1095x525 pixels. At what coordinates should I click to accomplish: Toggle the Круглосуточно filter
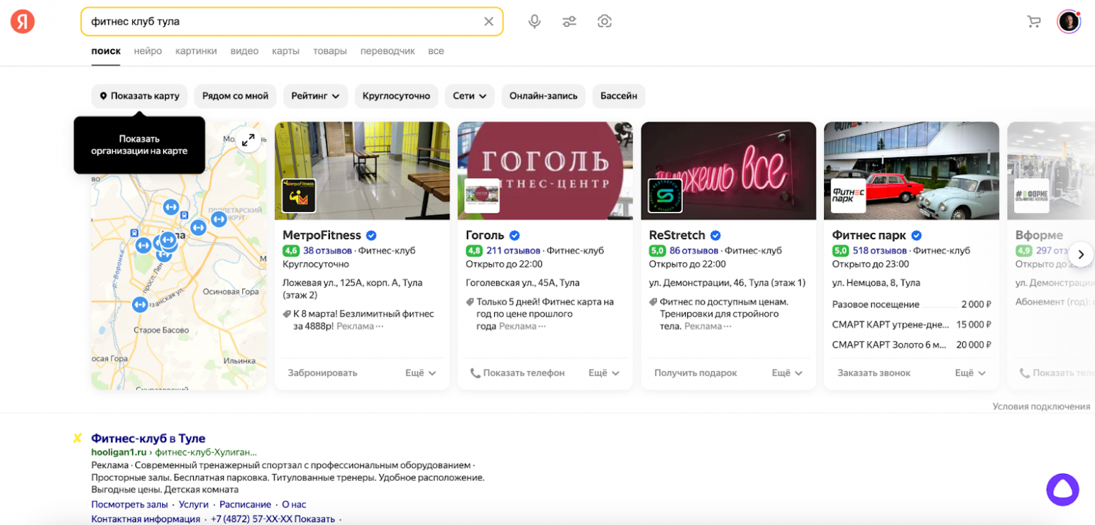(x=397, y=96)
